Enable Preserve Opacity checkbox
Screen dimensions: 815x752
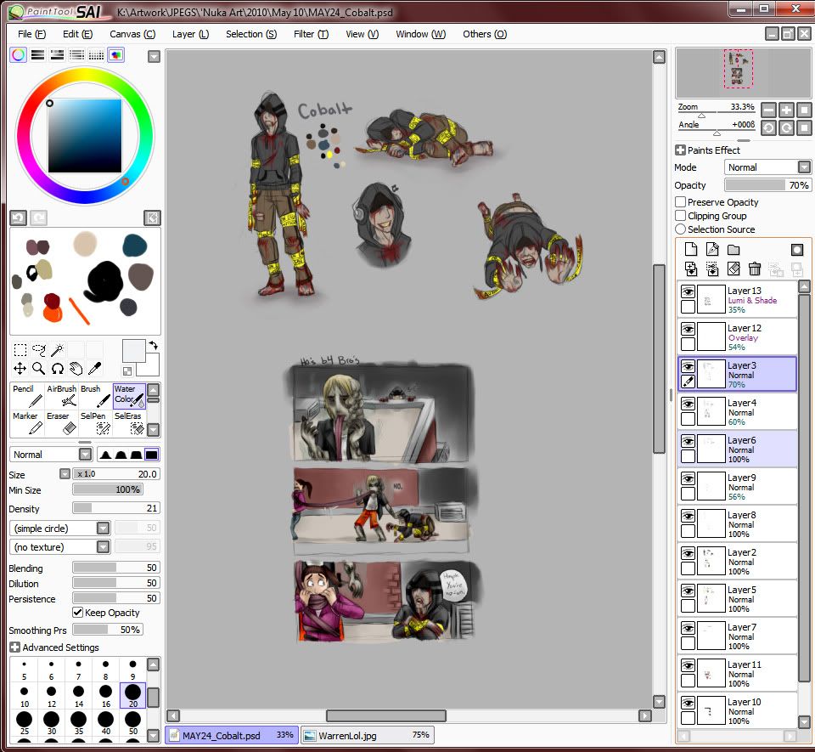point(681,202)
